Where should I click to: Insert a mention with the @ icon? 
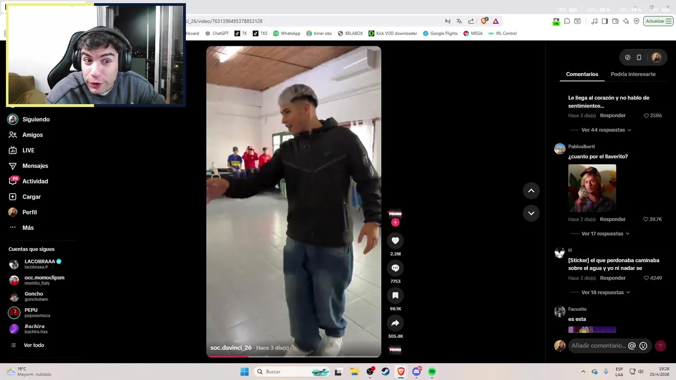632,346
